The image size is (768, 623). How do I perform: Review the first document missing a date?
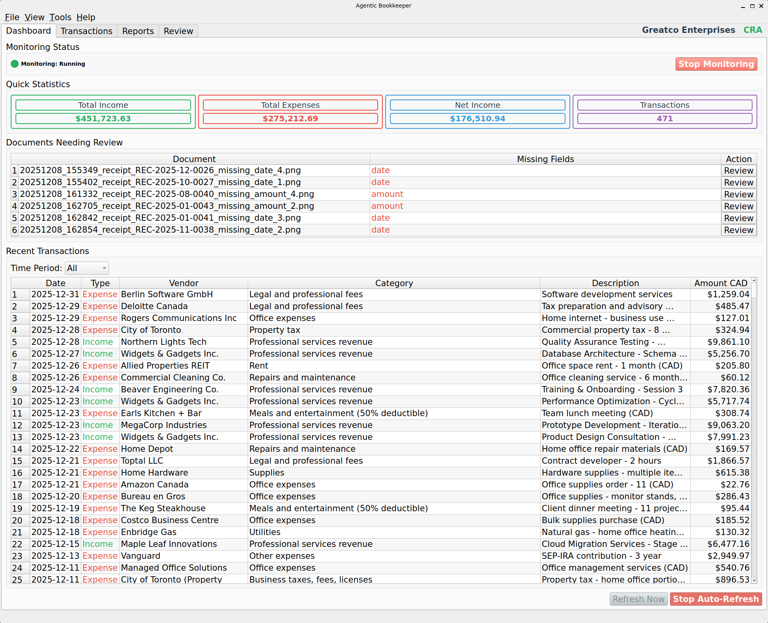coord(738,170)
